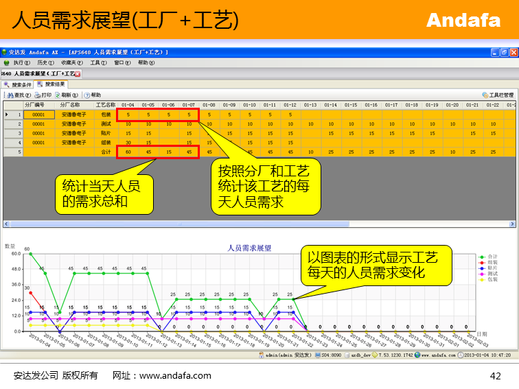
Task: Open the 历史 (History) menu
Action: 45,62
